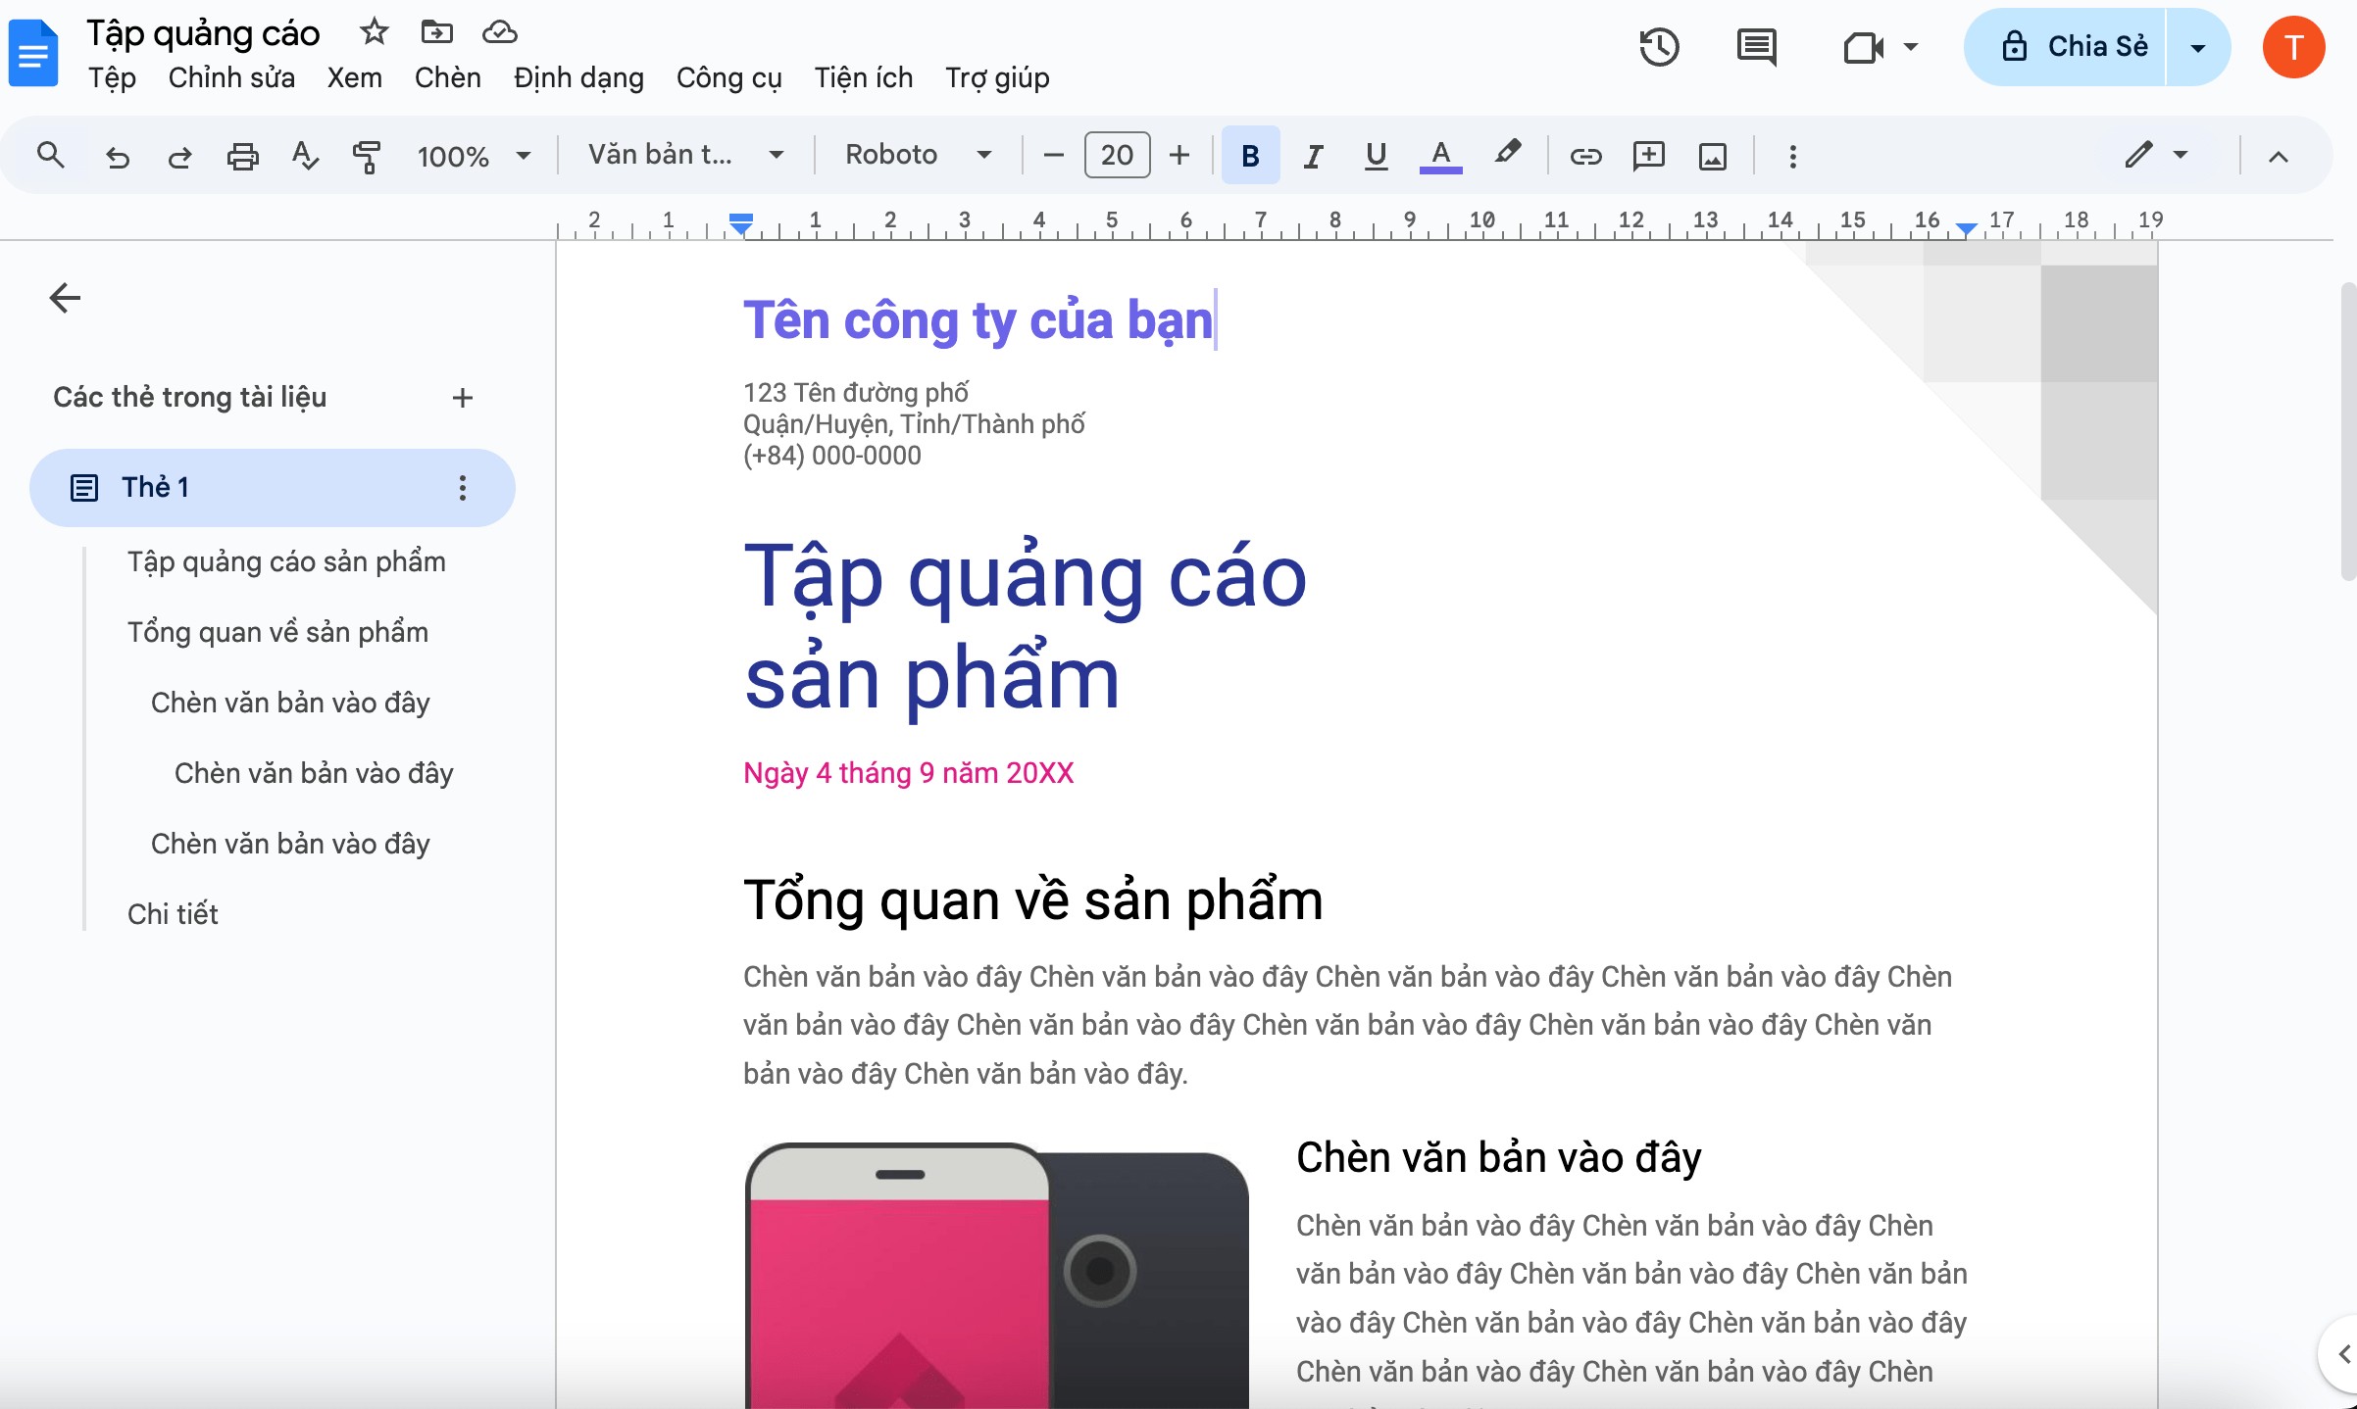Viewport: 2357px width, 1409px height.
Task: Open the zoom 100% dropdown
Action: (474, 156)
